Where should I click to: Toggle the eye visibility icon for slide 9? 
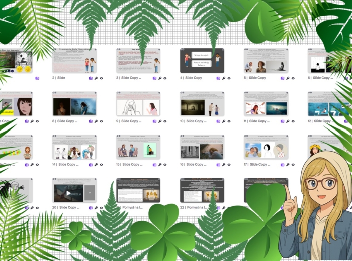(x=165, y=121)
